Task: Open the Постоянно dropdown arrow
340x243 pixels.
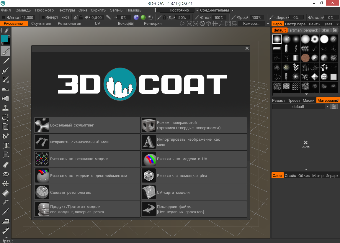Action: coord(197,10)
